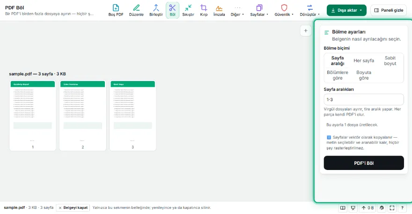
Task: Expand the Dışa aktar export dropdown
Action: point(346,10)
